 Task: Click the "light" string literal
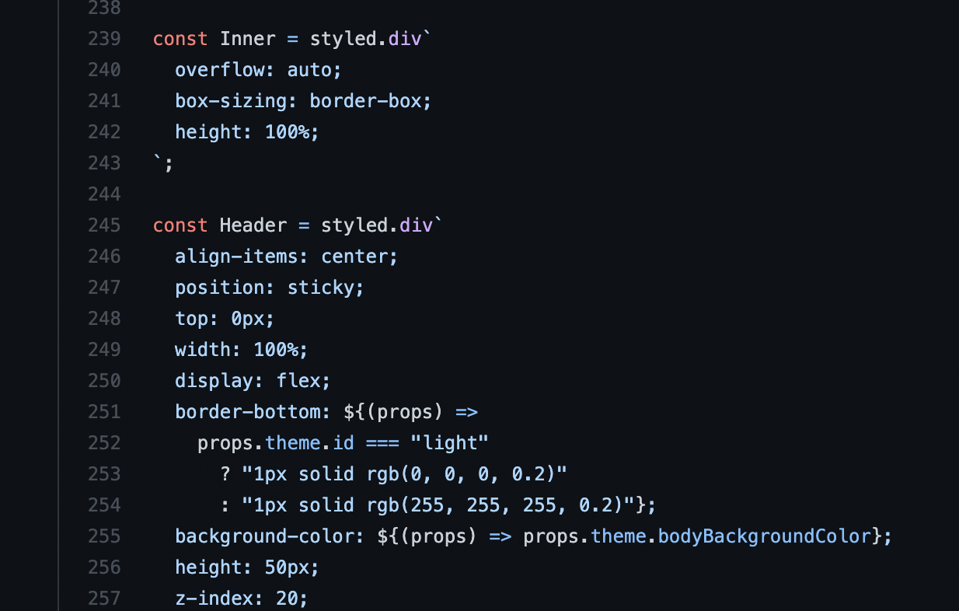[x=449, y=443]
